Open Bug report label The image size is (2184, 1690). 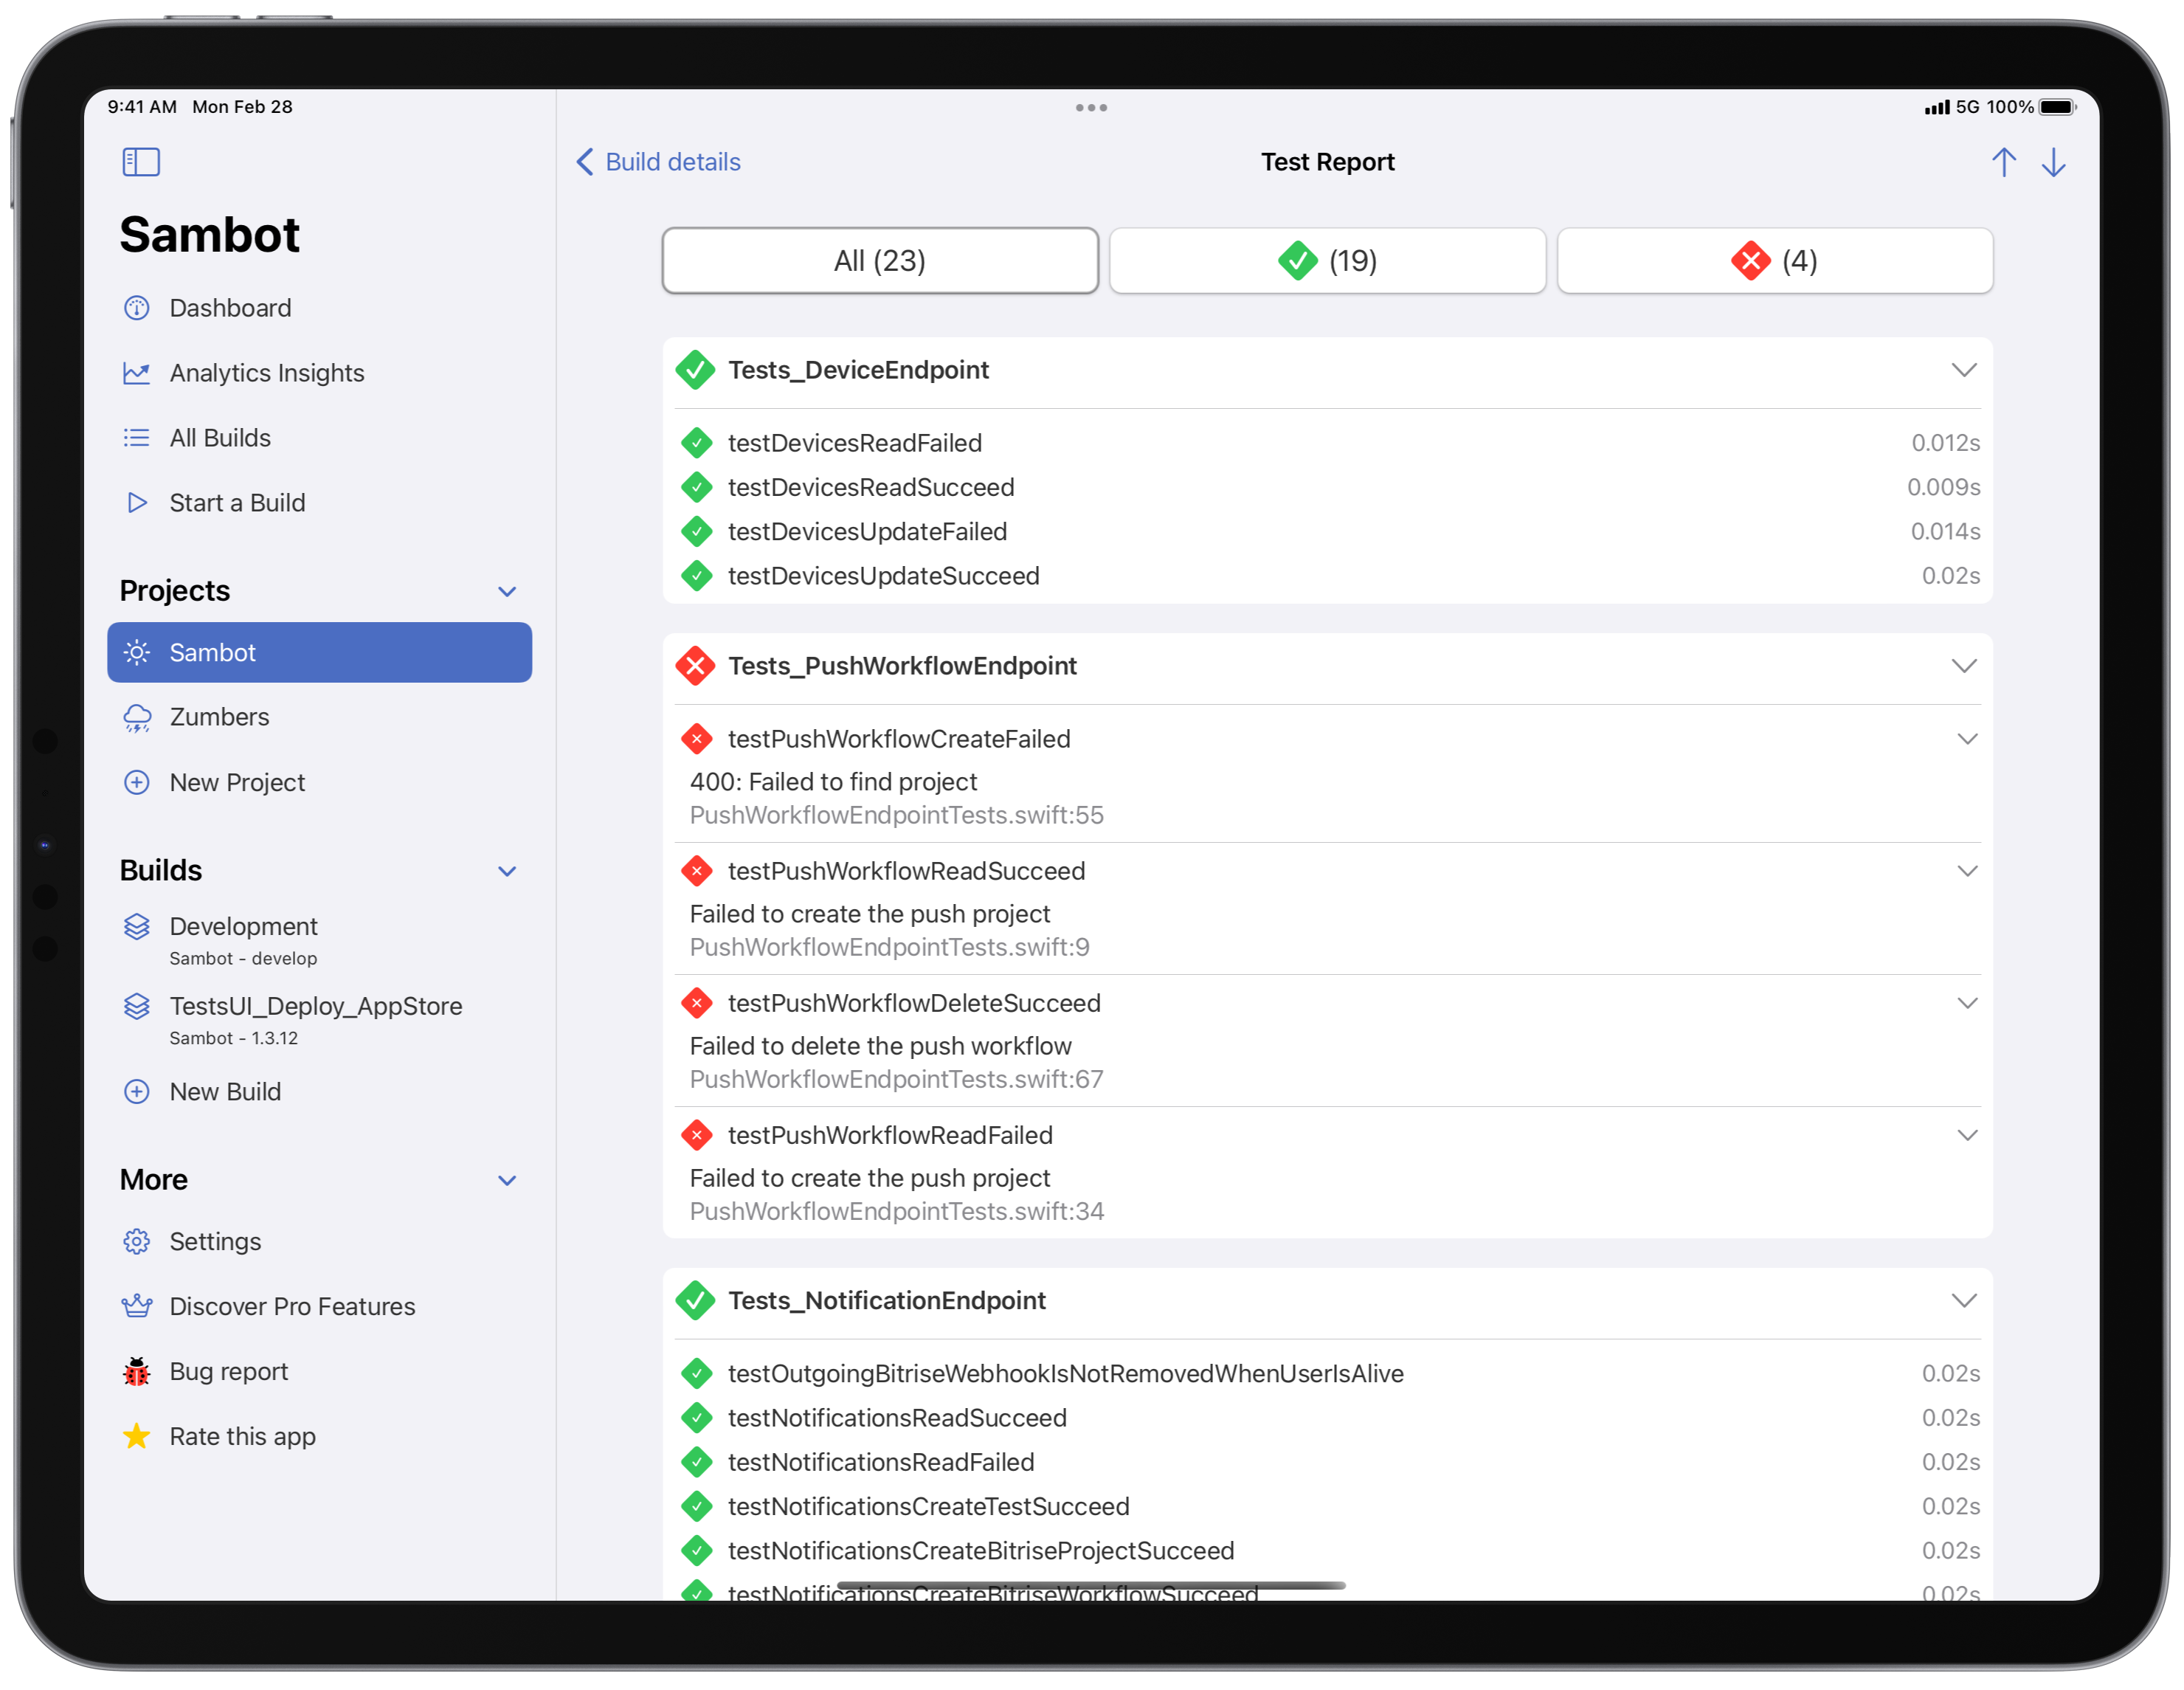point(229,1372)
